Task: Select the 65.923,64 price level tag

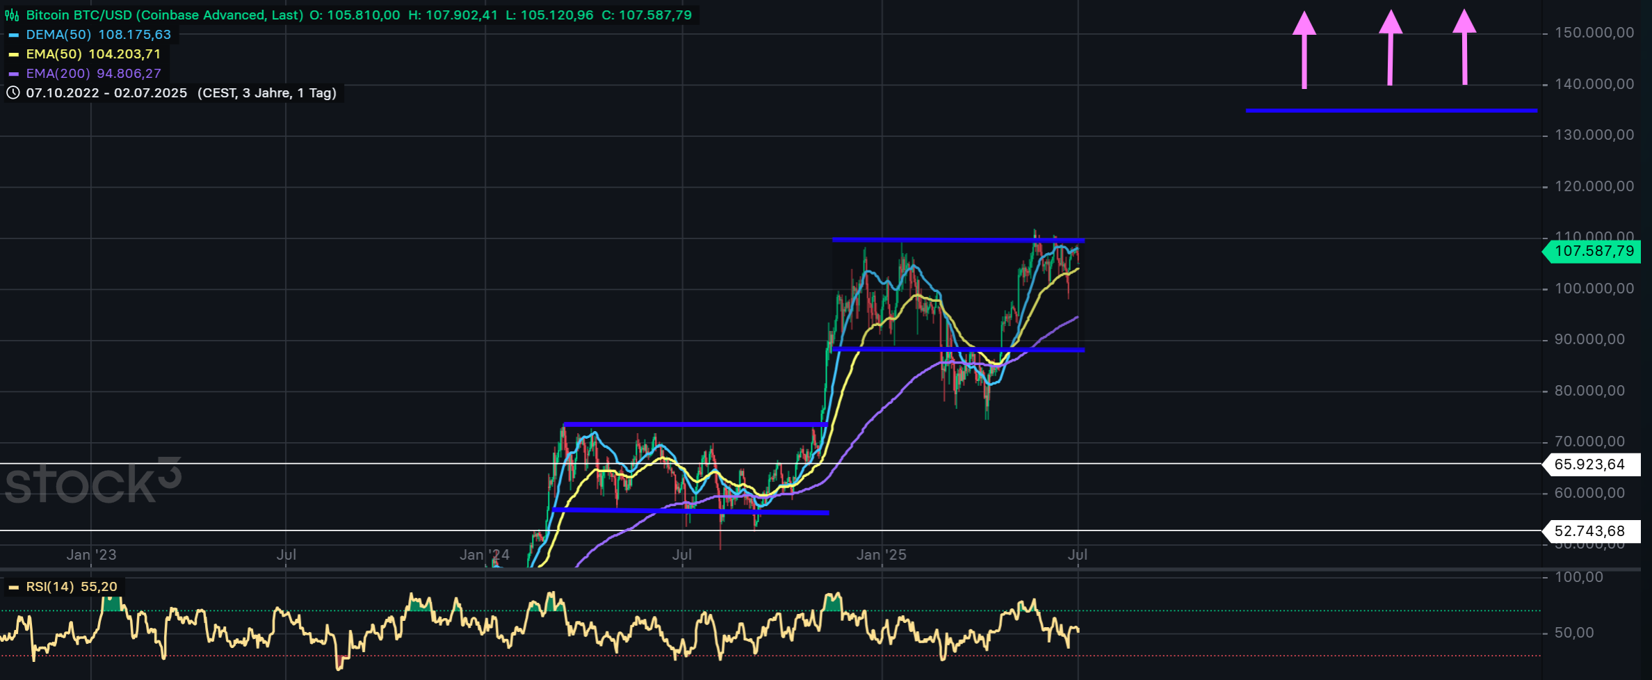Action: click(1589, 464)
